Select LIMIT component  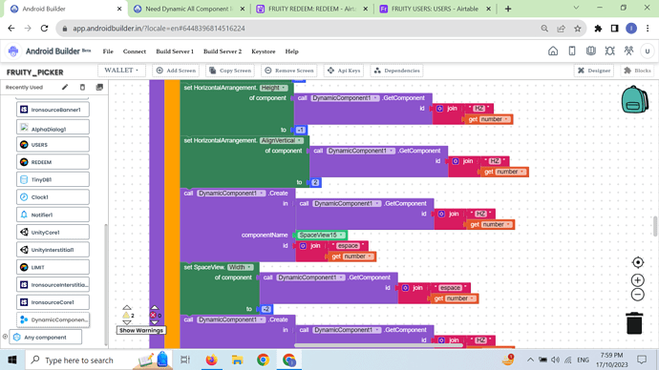tap(53, 267)
